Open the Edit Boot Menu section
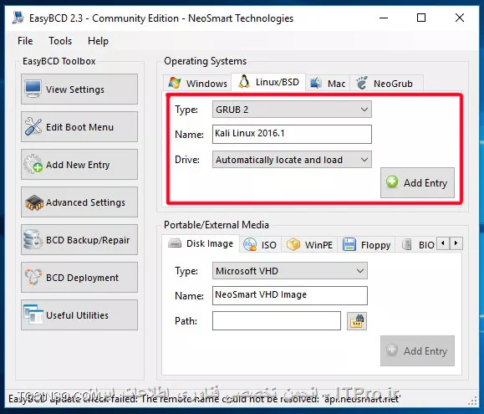484x414 pixels. pyautogui.click(x=79, y=127)
